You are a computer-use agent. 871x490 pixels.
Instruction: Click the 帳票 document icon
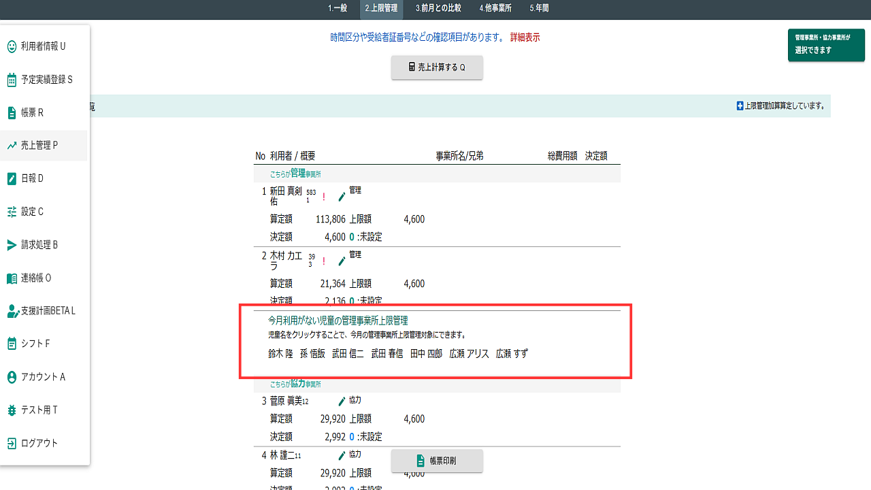[12, 112]
